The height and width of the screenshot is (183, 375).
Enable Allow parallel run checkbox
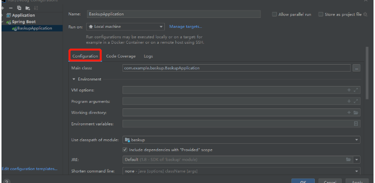274,14
